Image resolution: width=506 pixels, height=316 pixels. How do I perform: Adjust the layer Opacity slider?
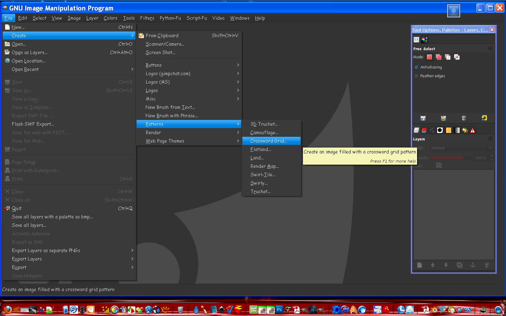coord(451,158)
